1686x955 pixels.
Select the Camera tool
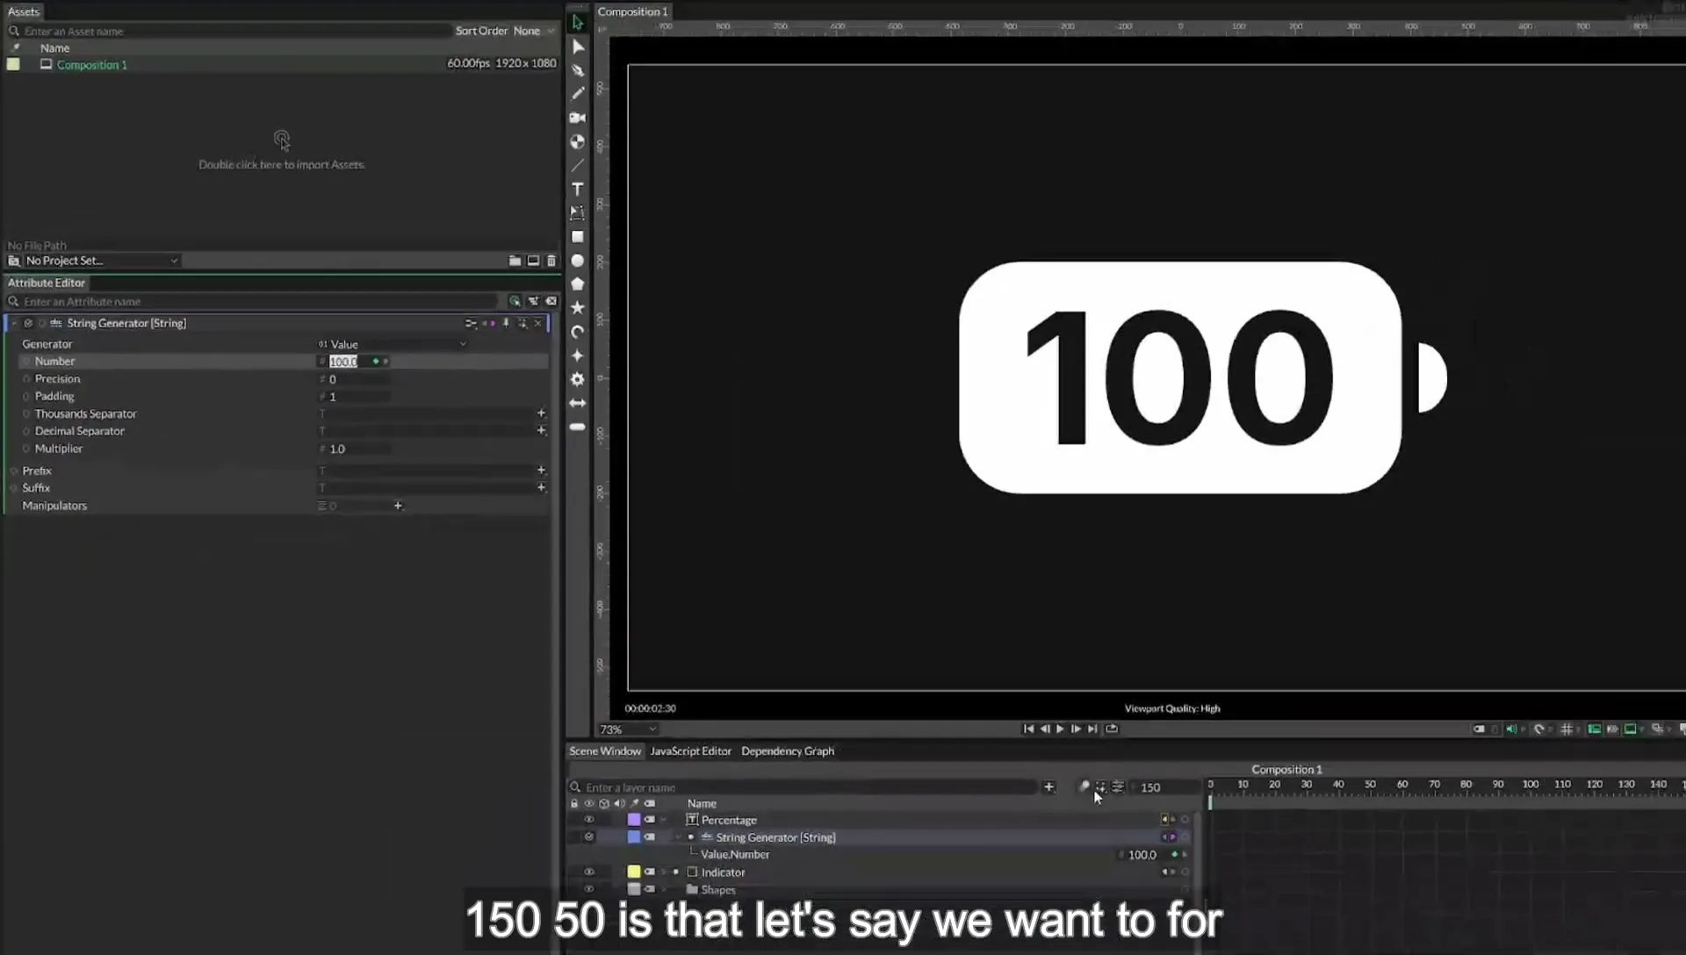coord(577,118)
